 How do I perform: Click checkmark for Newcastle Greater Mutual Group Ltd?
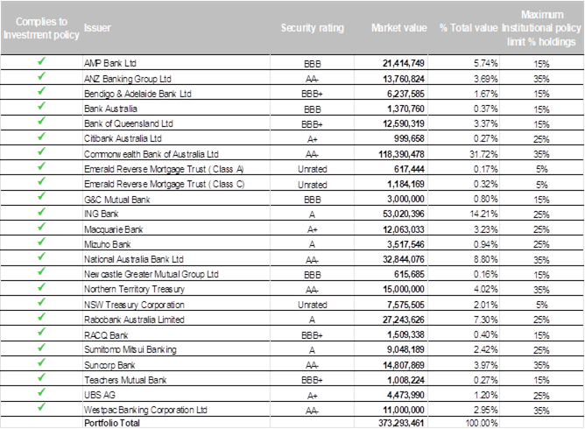[x=41, y=271]
